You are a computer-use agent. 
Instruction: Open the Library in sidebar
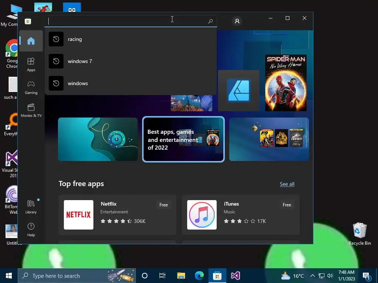click(31, 207)
